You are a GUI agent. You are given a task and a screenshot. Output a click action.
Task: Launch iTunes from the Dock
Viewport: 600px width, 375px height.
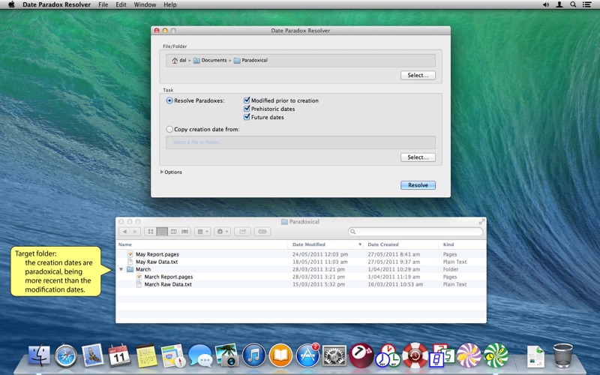click(253, 355)
